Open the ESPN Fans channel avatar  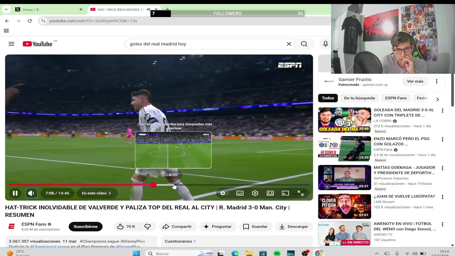[x=12, y=226]
